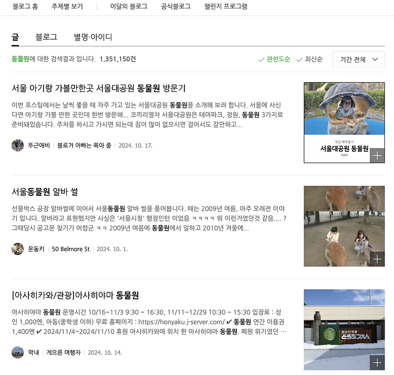Open post [아사히카와/관광]아사히야마 동물원
The width and height of the screenshot is (394, 375).
coord(75,295)
